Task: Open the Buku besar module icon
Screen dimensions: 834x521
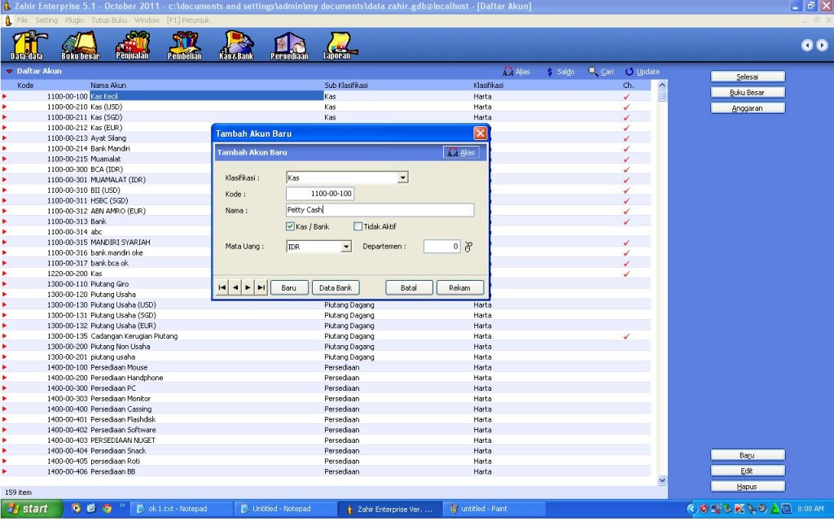Action: 81,46
